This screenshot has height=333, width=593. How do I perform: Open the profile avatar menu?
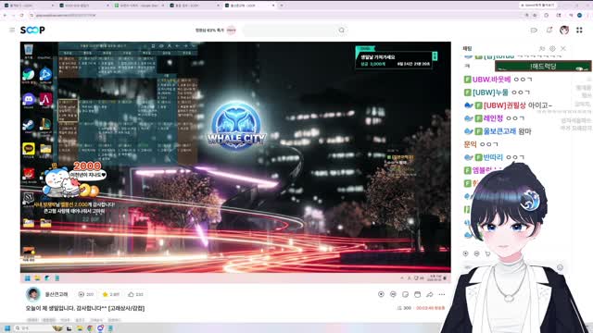(564, 30)
